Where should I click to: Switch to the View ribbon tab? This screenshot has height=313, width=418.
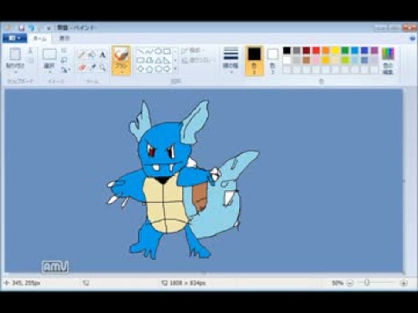coord(64,39)
